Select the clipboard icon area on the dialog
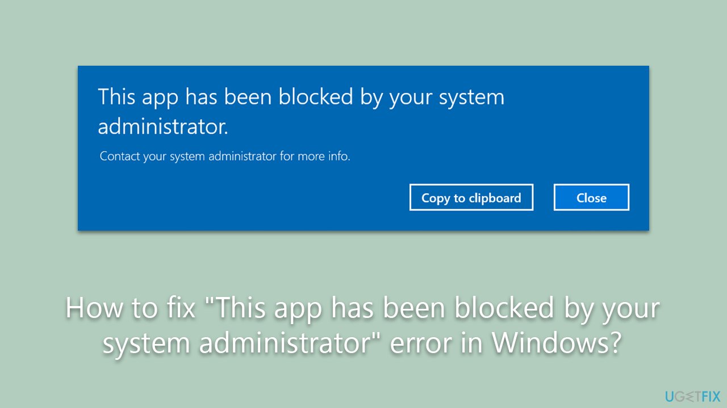The width and height of the screenshot is (727, 408). click(x=471, y=197)
